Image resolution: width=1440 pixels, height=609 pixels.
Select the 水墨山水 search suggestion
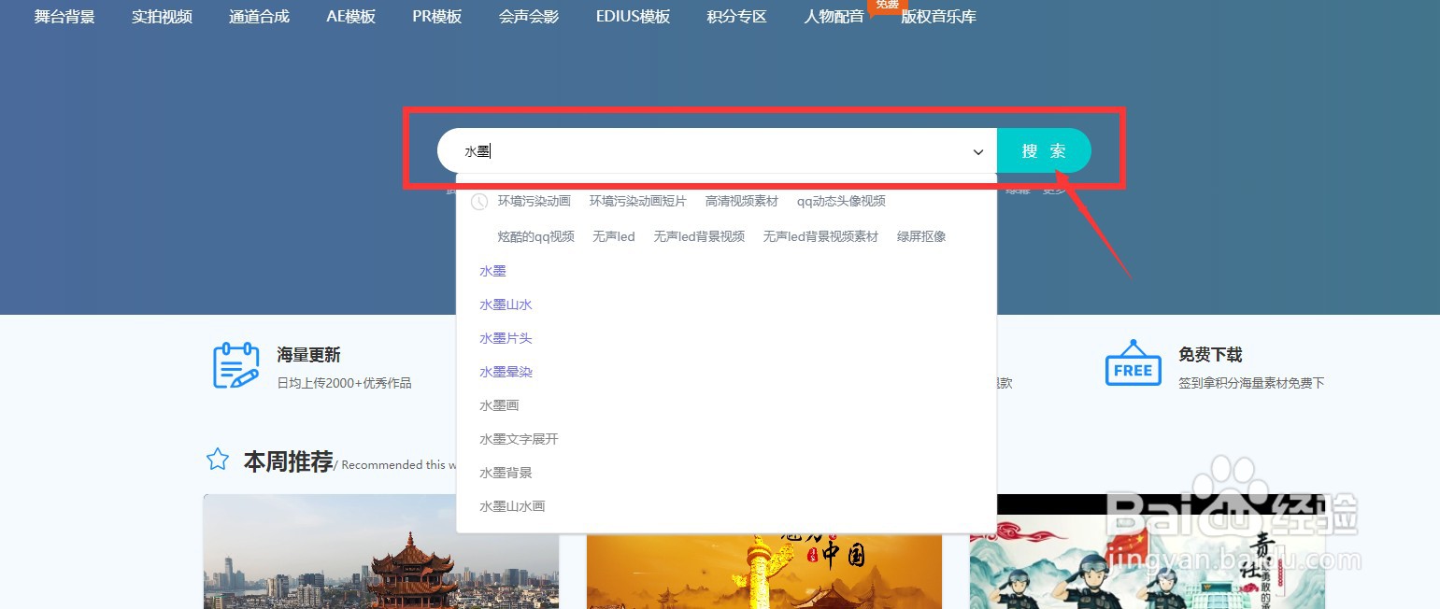click(x=506, y=304)
